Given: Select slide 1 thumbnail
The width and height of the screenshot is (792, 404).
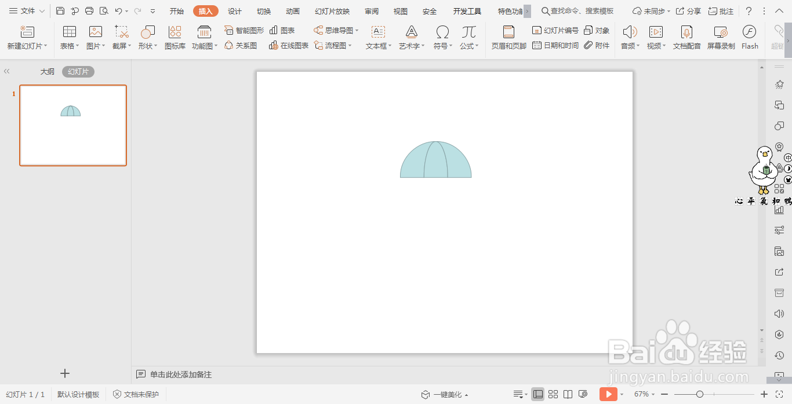Looking at the screenshot, I should point(73,126).
